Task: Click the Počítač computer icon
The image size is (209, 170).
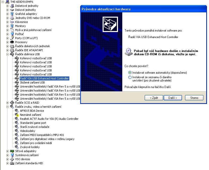Action: (x=12, y=34)
